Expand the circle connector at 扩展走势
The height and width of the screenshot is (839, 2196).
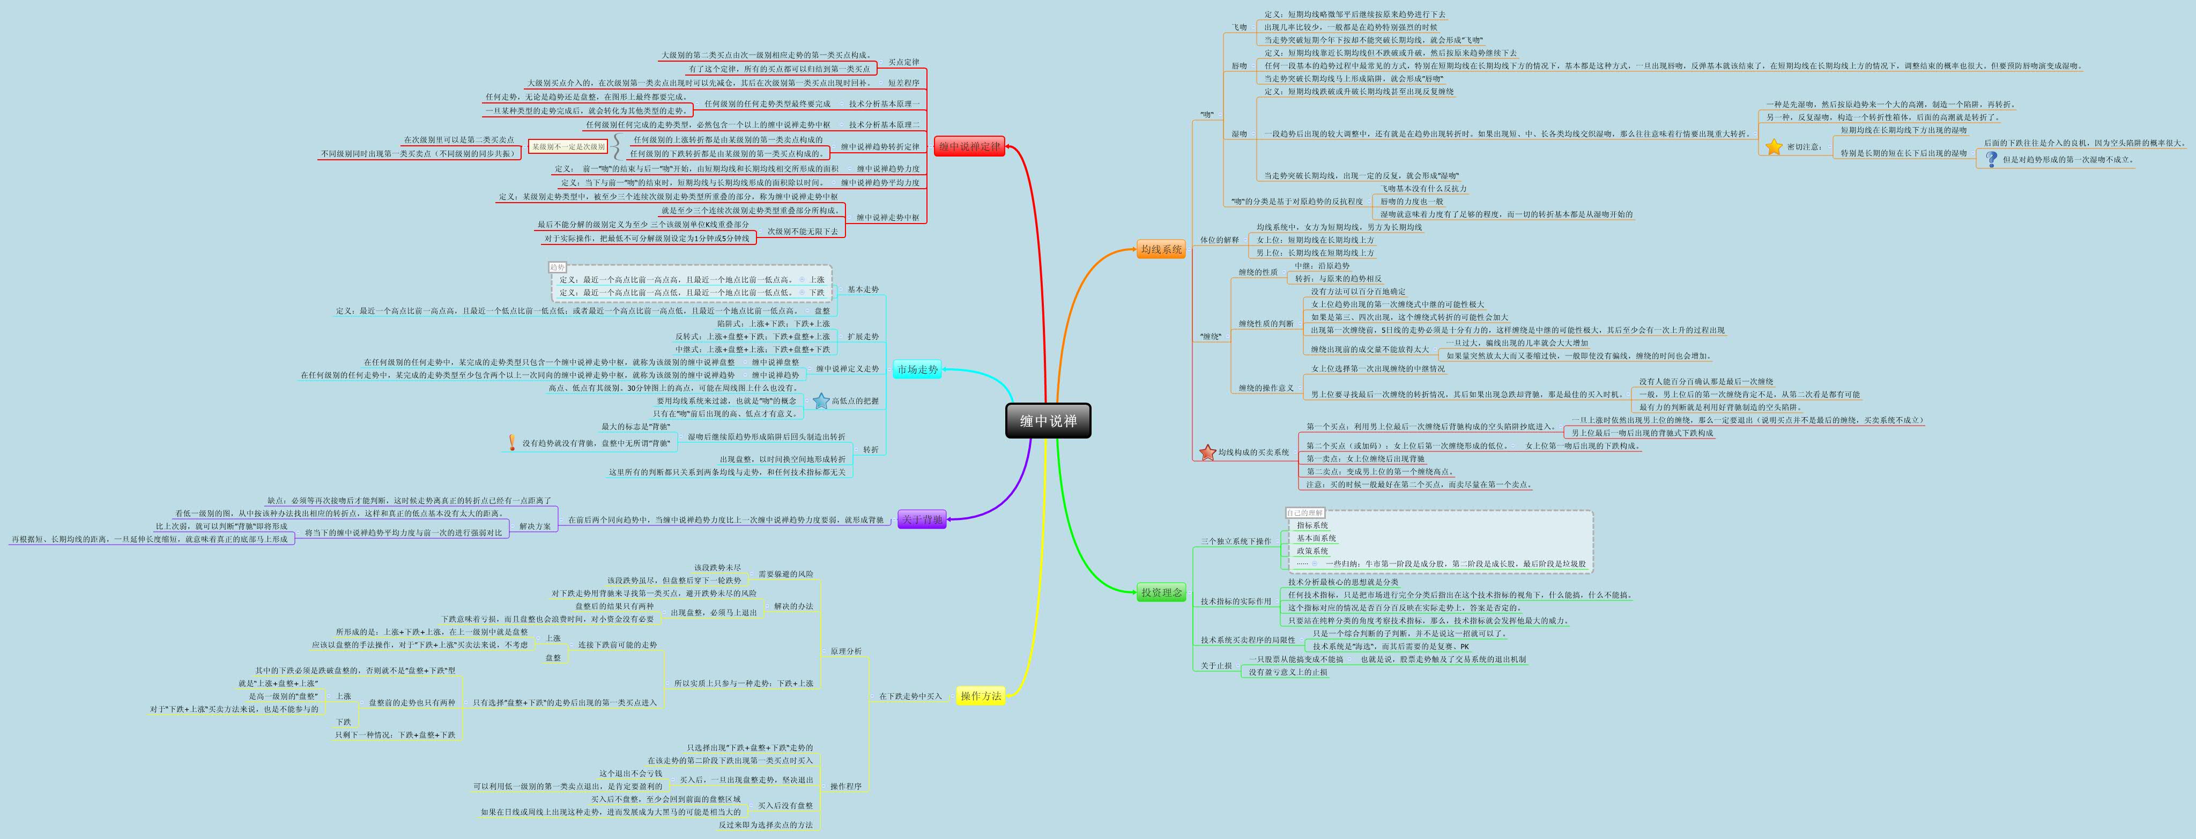(x=841, y=337)
